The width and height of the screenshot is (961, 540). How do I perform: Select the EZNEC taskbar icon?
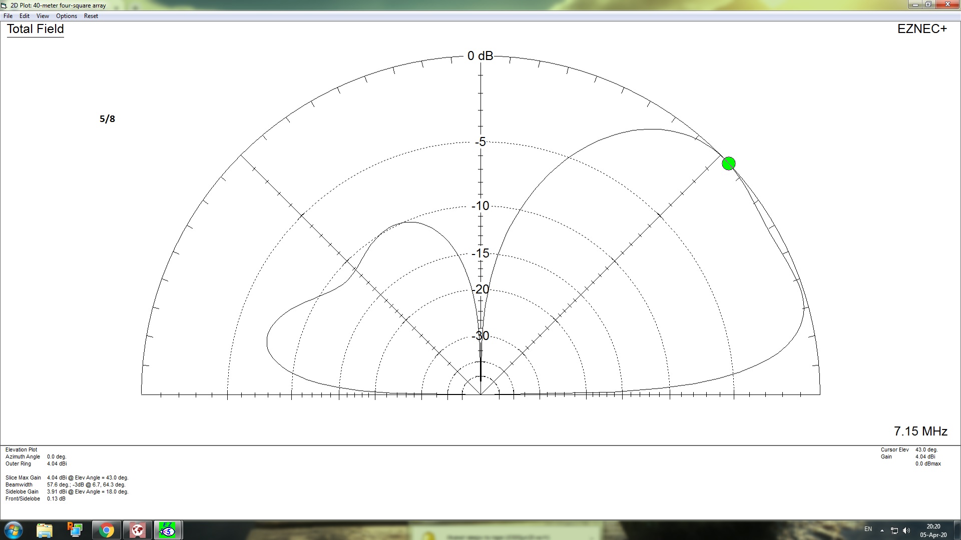tap(168, 530)
